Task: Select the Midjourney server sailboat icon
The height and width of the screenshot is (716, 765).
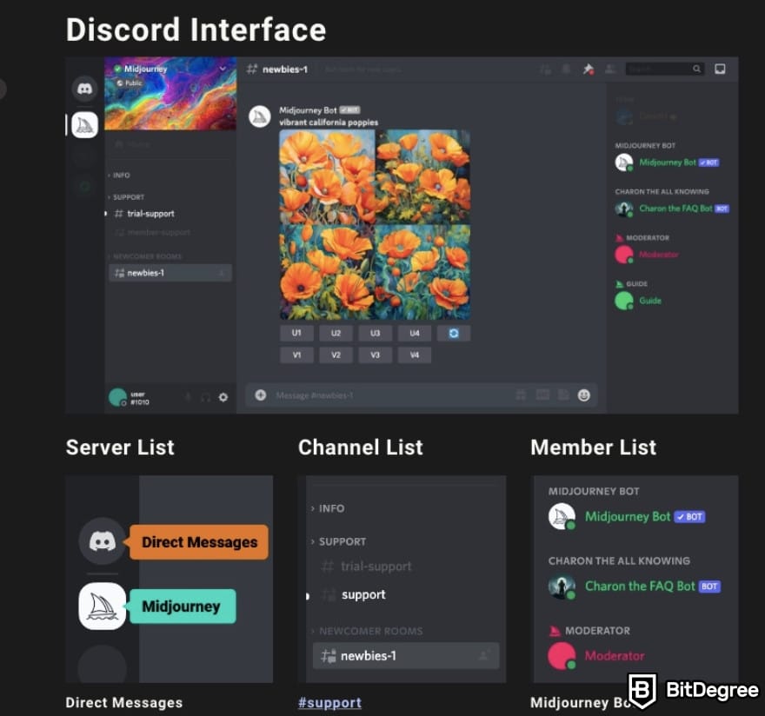Action: point(84,124)
